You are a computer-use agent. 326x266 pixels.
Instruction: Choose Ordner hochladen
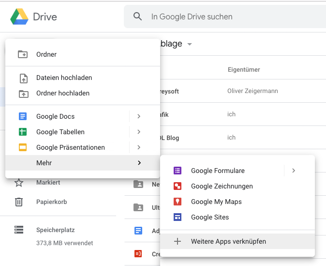(83, 93)
